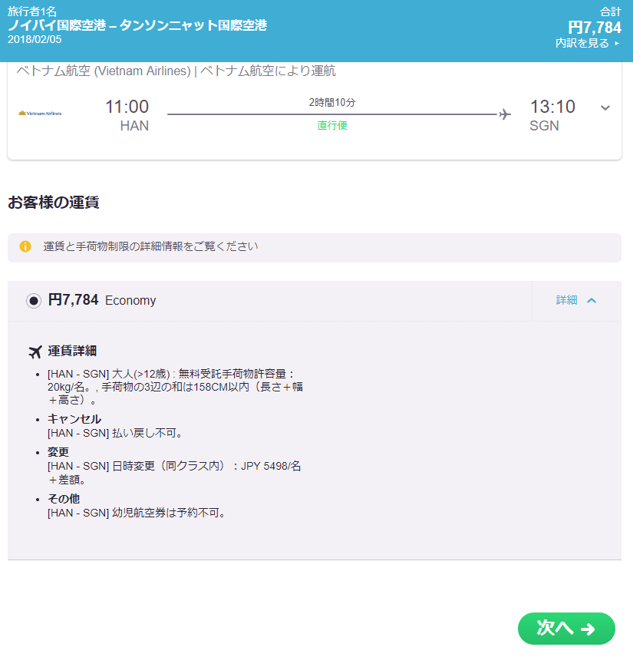Click the SGN airport code
The height and width of the screenshot is (657, 633).
point(544,126)
